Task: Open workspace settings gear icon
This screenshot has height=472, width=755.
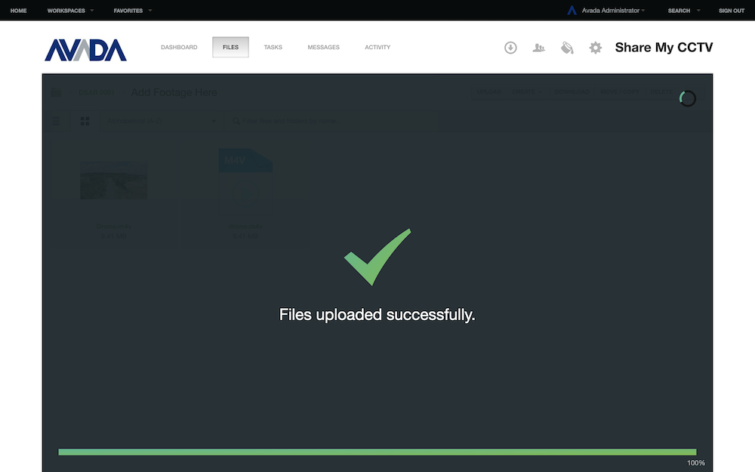Action: [596, 48]
